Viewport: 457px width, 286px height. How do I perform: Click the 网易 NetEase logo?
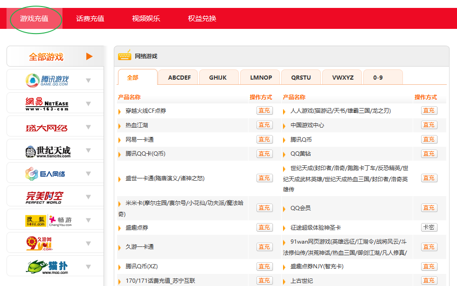47,104
